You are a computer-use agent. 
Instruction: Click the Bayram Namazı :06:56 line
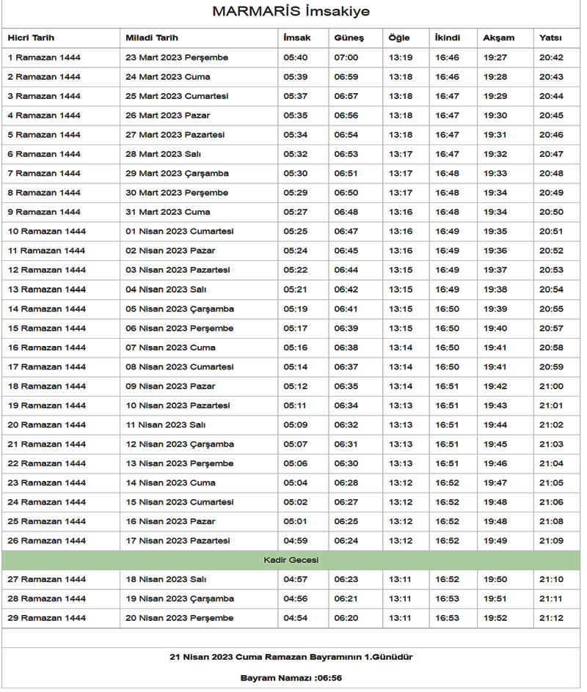(291, 678)
